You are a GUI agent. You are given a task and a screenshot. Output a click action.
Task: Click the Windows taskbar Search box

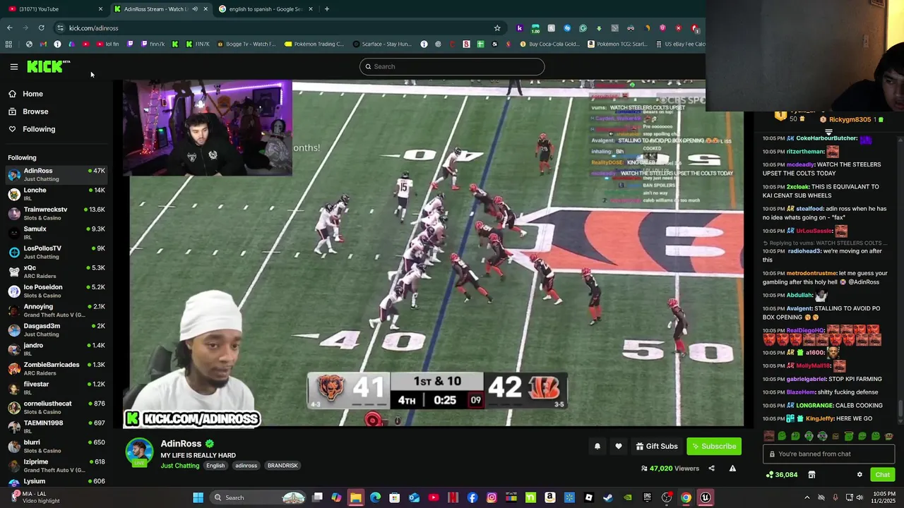pyautogui.click(x=258, y=497)
